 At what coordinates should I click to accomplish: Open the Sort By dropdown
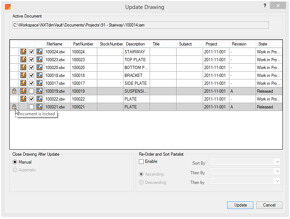(245, 162)
